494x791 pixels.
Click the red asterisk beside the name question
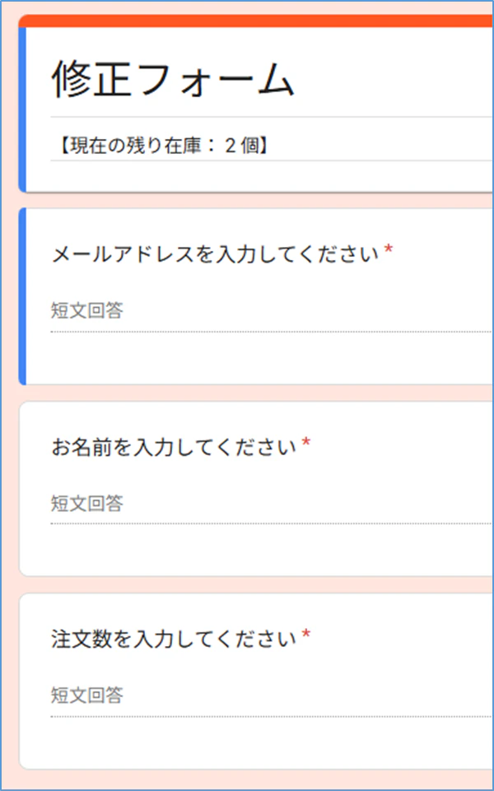point(305,442)
